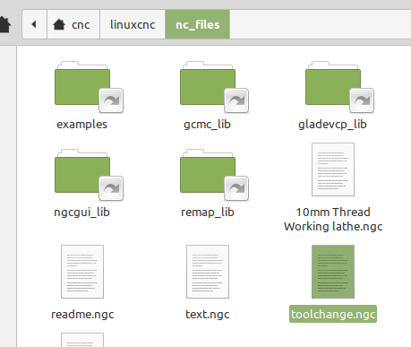Navigate to the linuxcnc breadcrumb
Image resolution: width=411 pixels, height=347 pixels.
pos(133,24)
